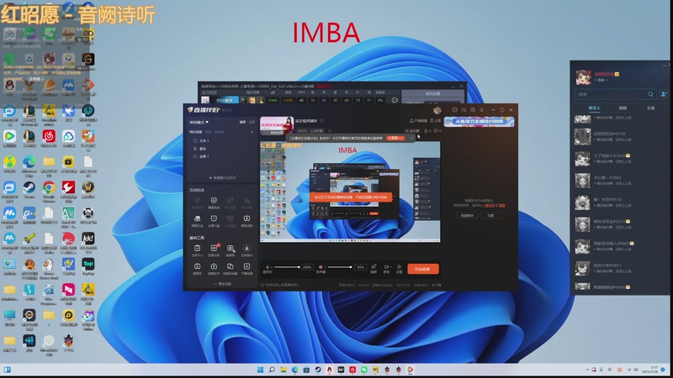Change the DOTA game category selector
This screenshot has height=378, width=673.
pos(310,131)
